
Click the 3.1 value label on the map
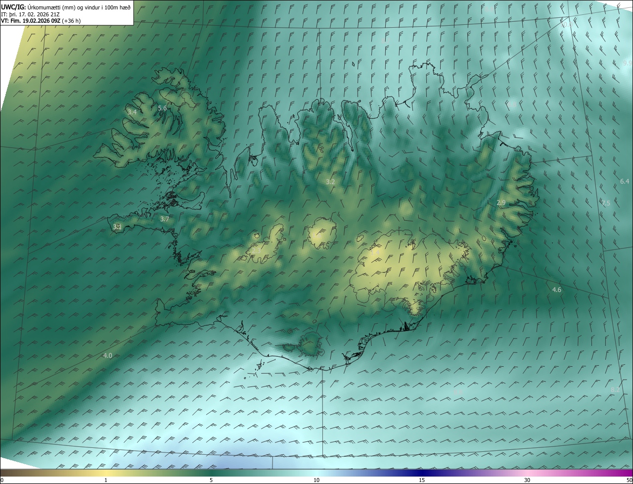point(117,227)
